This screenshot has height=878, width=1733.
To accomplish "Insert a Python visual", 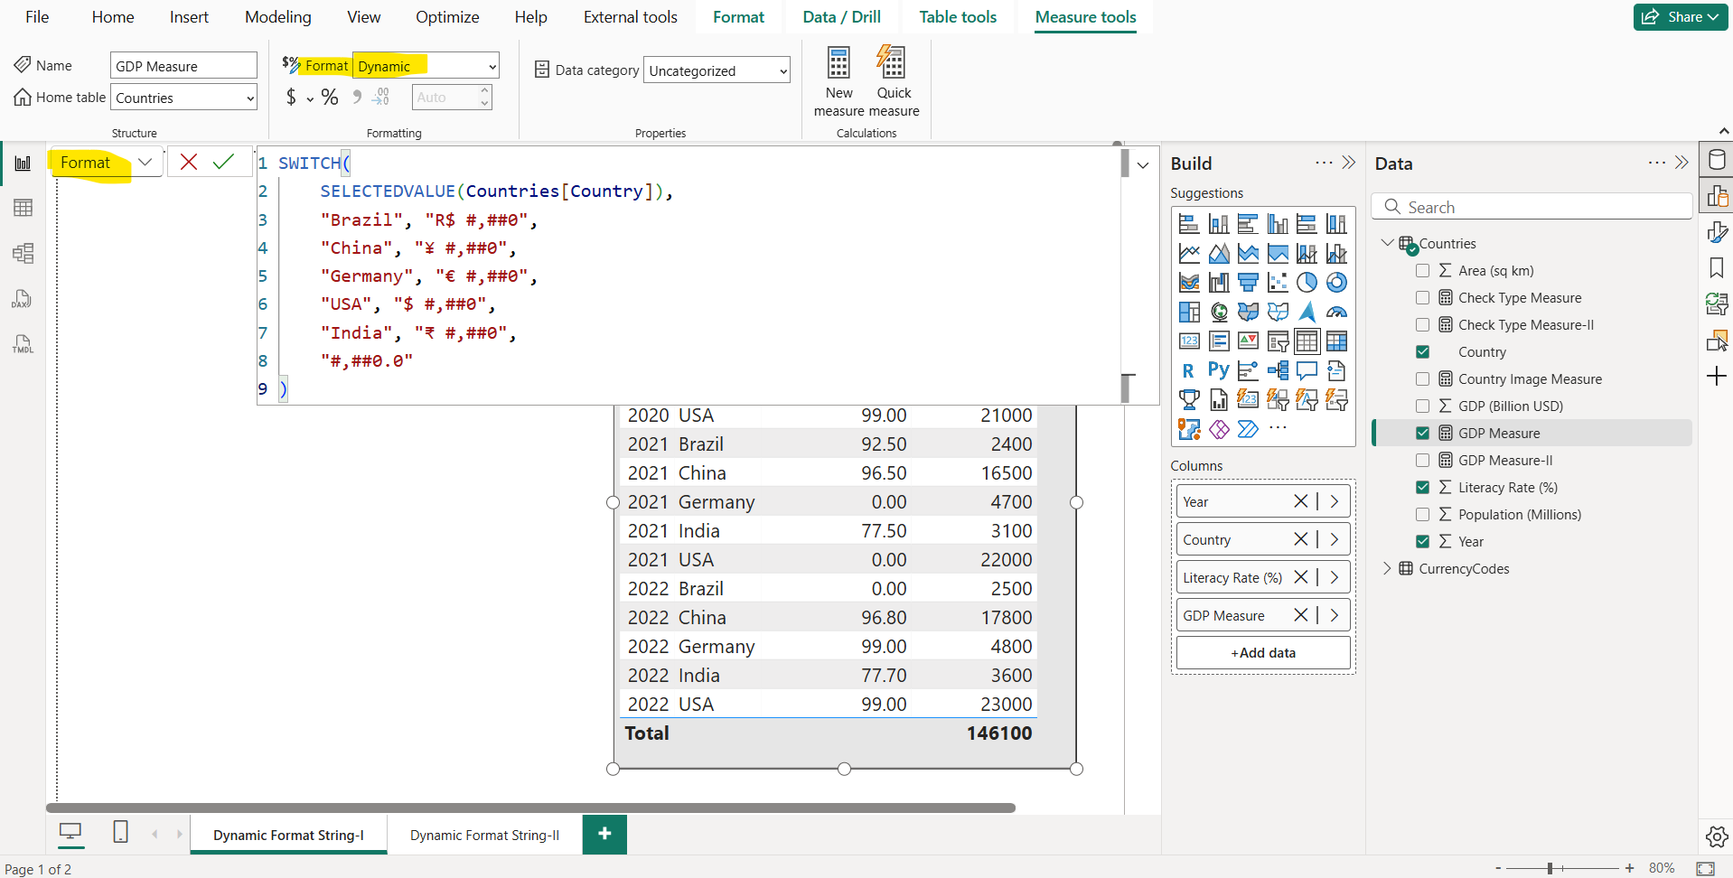I will (1218, 370).
